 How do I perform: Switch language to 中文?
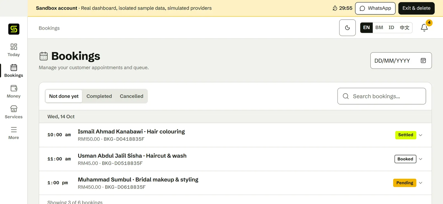click(x=405, y=28)
